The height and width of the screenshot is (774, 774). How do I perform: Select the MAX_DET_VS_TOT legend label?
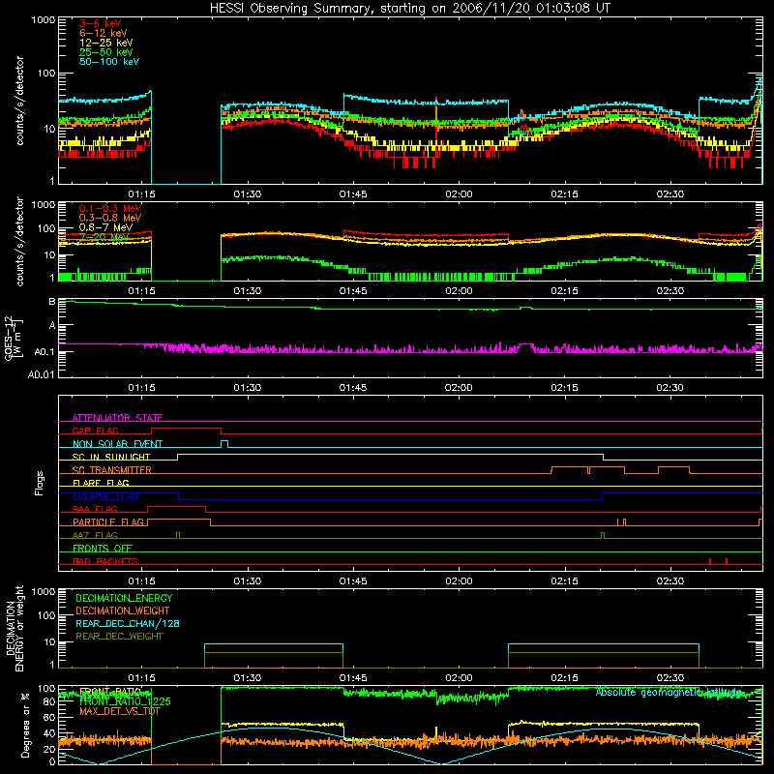coord(120,711)
